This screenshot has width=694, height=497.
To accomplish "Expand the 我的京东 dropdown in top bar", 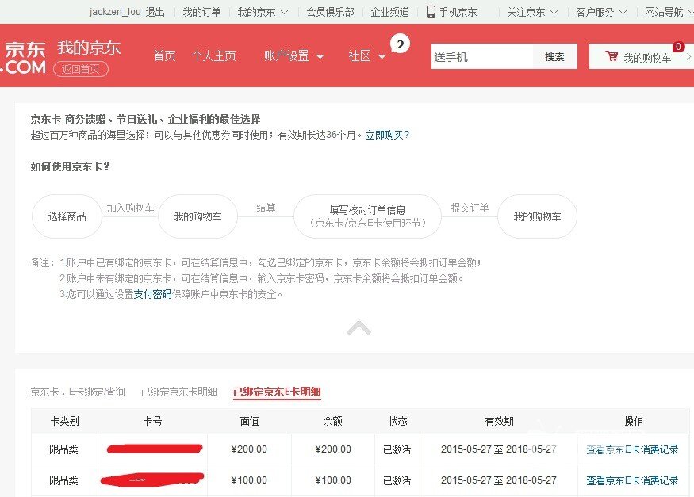I will (x=263, y=12).
